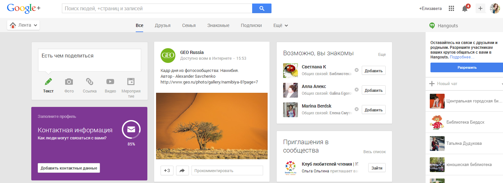Open the geo.ru gallery link

(x=209, y=82)
